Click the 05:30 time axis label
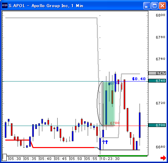 pos(15,159)
